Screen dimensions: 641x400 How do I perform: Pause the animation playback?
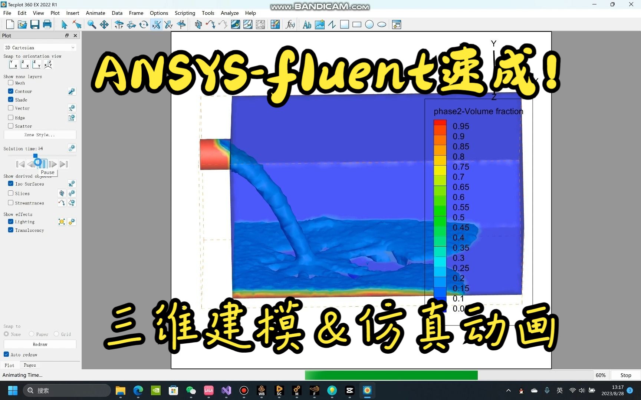41,164
